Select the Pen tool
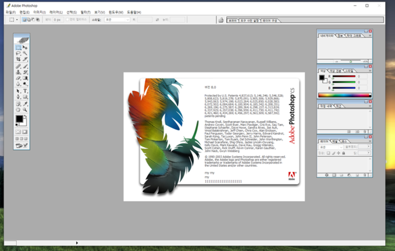Image resolution: width=395 pixels, height=251 pixels. tap(18, 97)
